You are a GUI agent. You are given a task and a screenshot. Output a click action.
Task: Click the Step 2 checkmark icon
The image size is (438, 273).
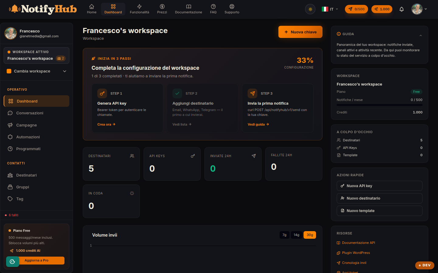click(177, 93)
